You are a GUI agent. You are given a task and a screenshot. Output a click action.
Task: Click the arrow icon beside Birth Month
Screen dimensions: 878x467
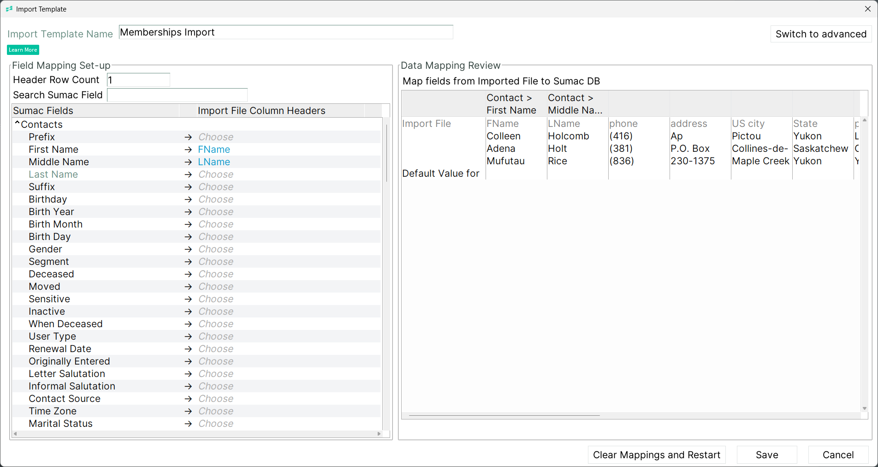188,224
